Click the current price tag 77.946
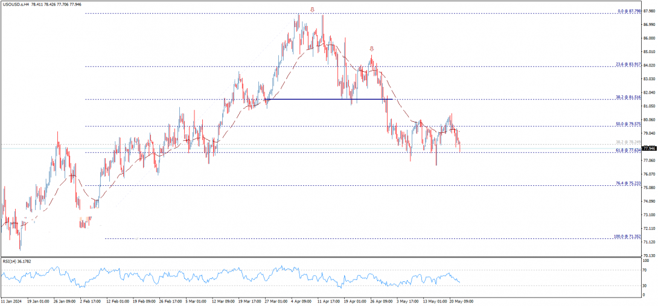658x306 pixels. (x=649, y=148)
